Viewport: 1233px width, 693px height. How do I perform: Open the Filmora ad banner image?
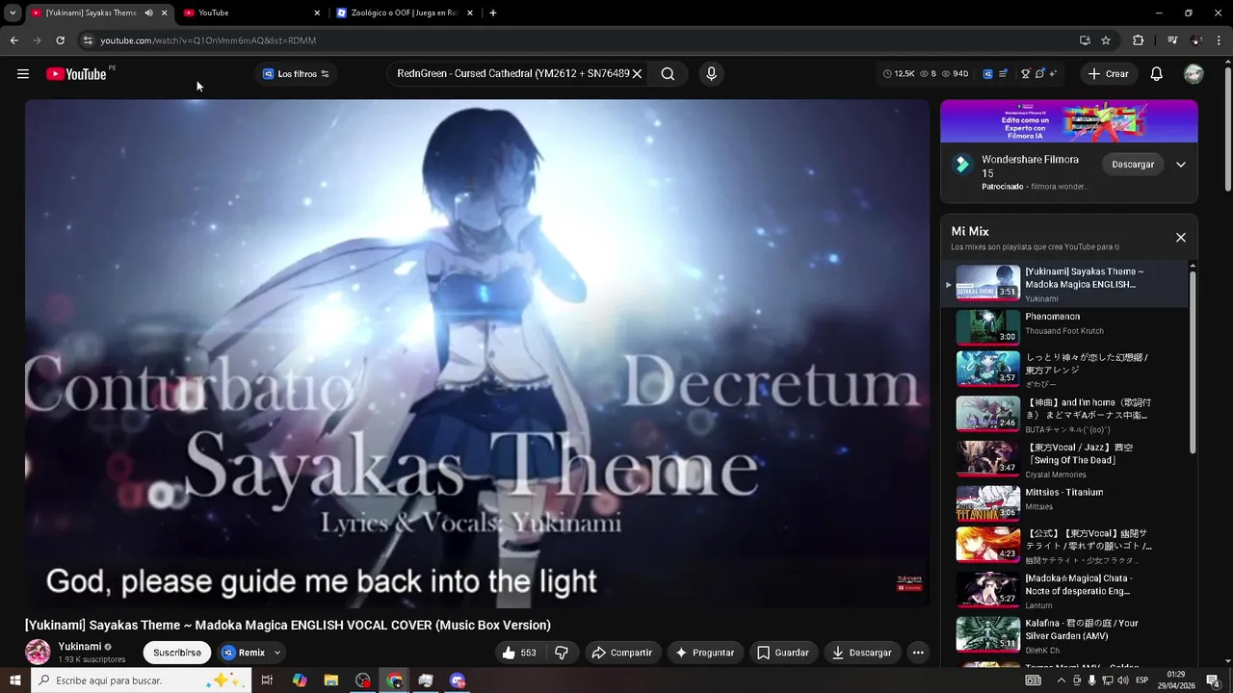[x=1069, y=121]
